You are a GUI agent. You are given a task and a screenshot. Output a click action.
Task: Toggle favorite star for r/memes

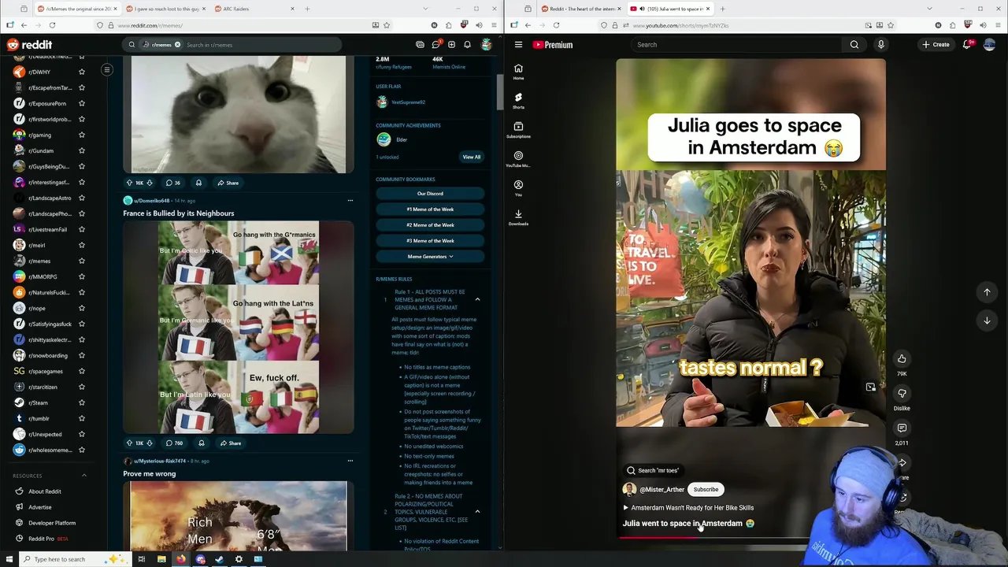pyautogui.click(x=81, y=261)
